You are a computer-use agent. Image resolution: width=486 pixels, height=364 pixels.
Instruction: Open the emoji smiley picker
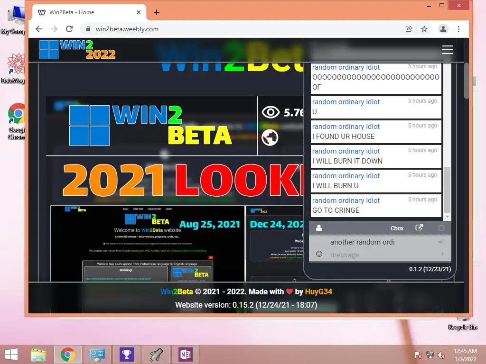(x=319, y=254)
